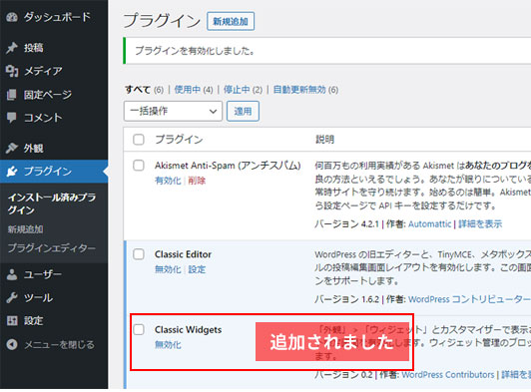
Task: Click 無効化 under Classic Editor
Action: pos(168,269)
